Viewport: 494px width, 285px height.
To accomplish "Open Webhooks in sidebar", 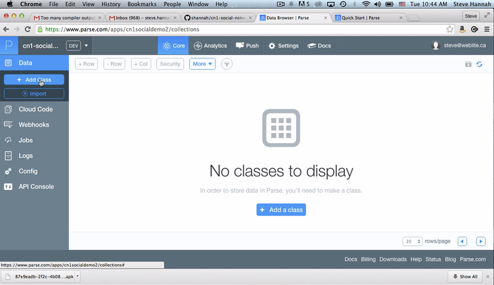I will (x=34, y=124).
